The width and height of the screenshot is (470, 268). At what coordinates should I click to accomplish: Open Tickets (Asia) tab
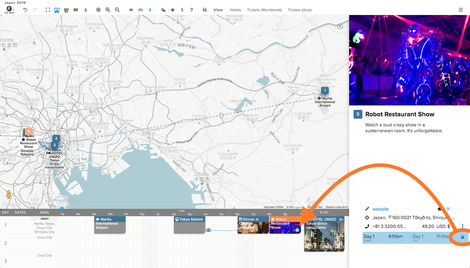click(x=300, y=10)
